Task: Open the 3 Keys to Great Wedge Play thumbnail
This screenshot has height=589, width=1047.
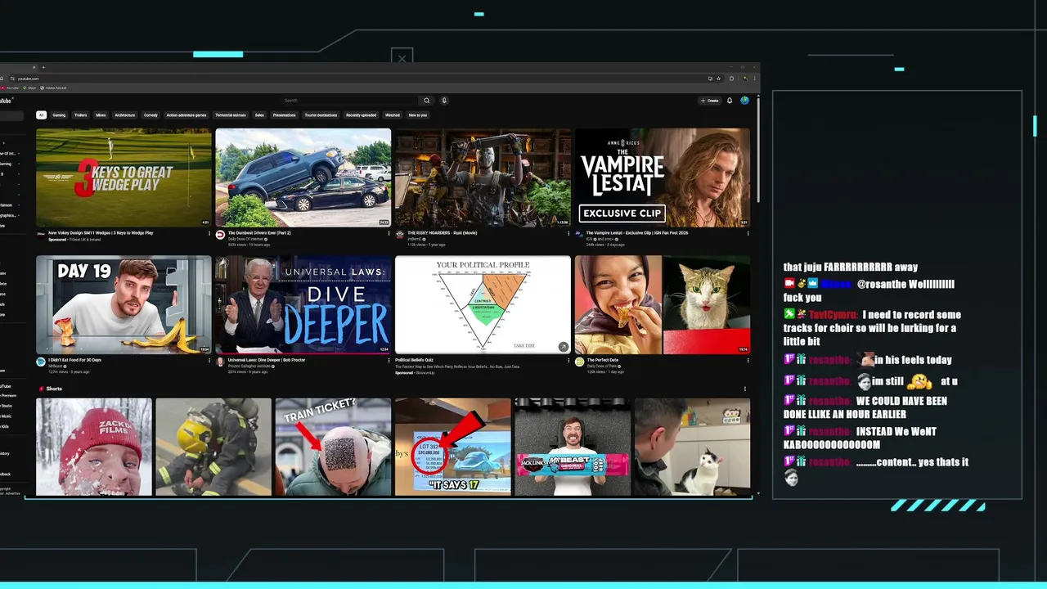Action: point(124,178)
